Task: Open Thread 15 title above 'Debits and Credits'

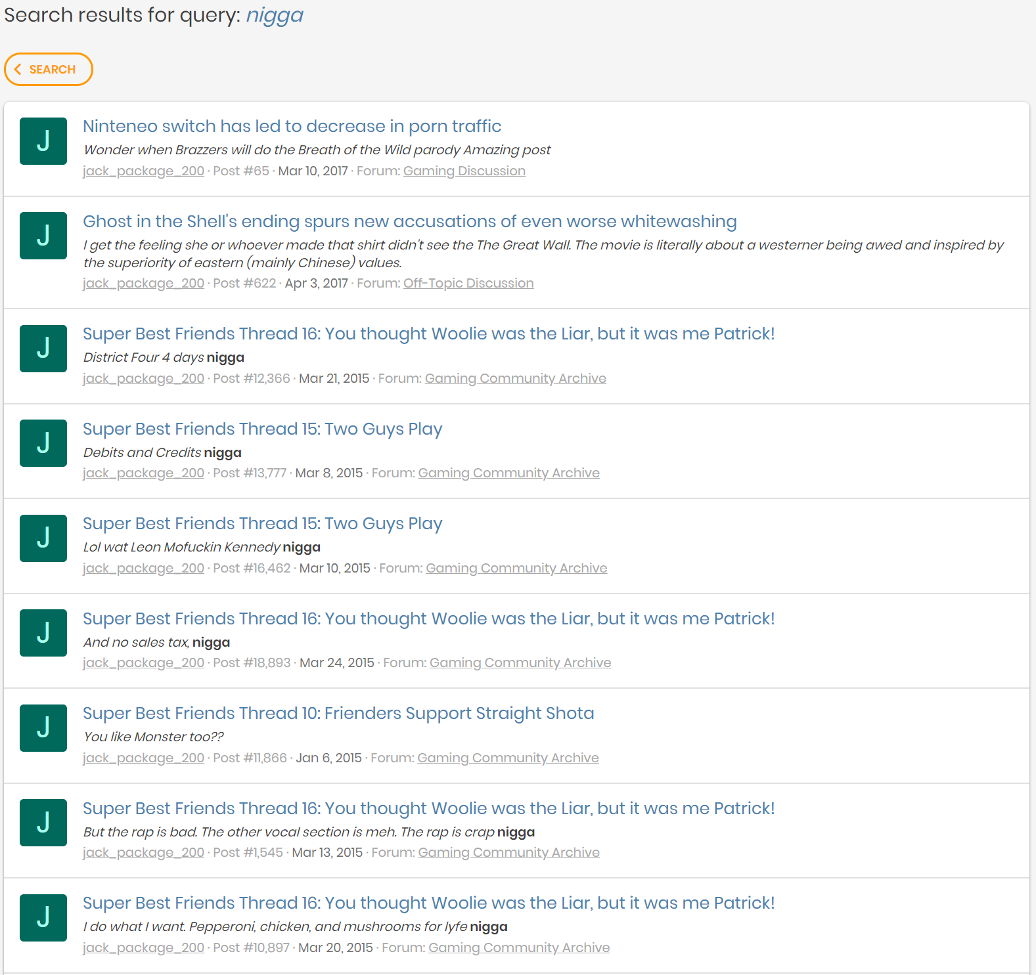Action: pyautogui.click(x=262, y=429)
